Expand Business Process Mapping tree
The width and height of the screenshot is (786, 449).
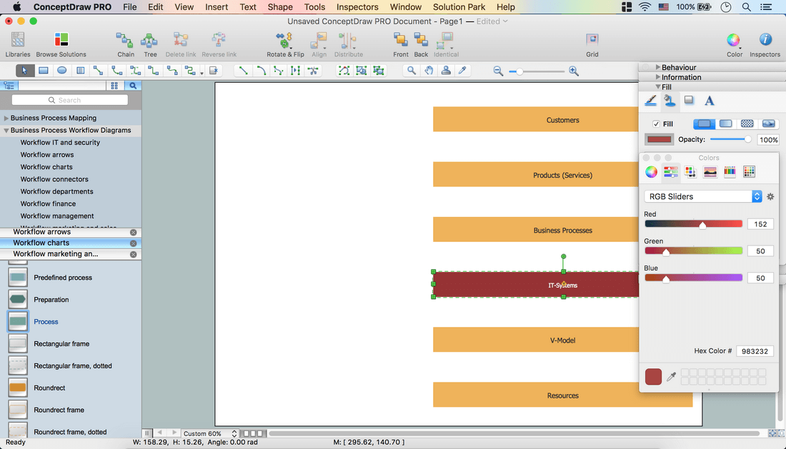tap(6, 118)
